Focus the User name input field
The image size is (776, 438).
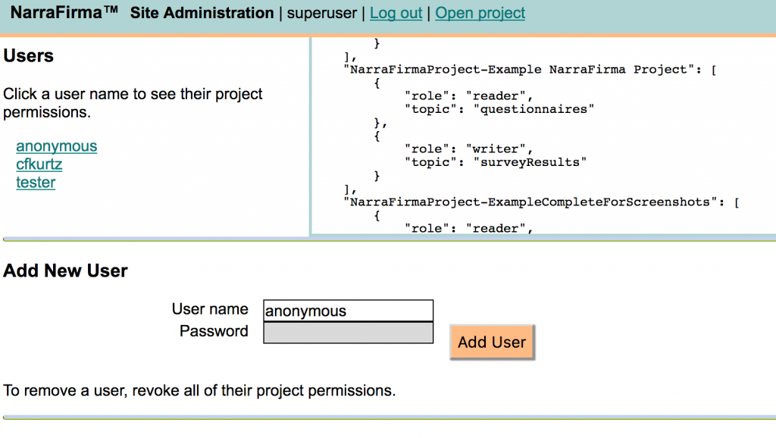348,311
